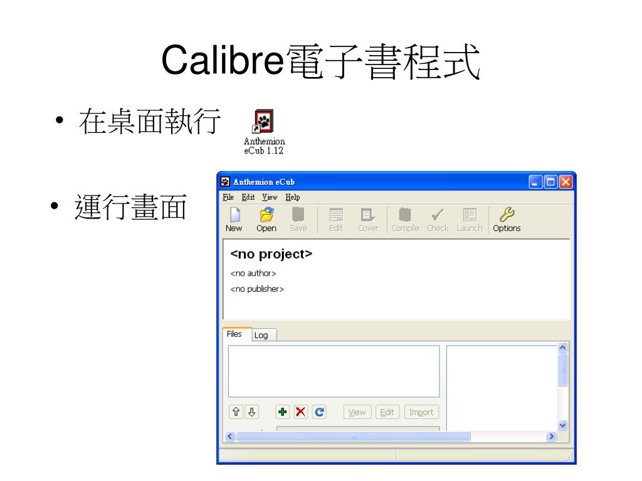
Task: Switch to the Files tab
Action: coord(236,334)
